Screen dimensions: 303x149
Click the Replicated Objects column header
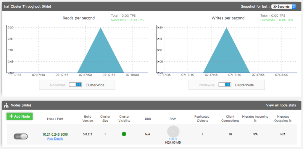point(202,118)
